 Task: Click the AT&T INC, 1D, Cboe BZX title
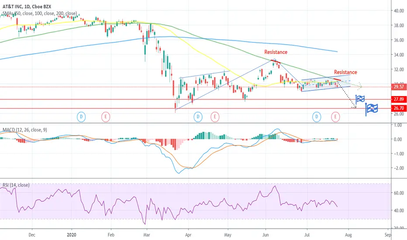coord(27,7)
